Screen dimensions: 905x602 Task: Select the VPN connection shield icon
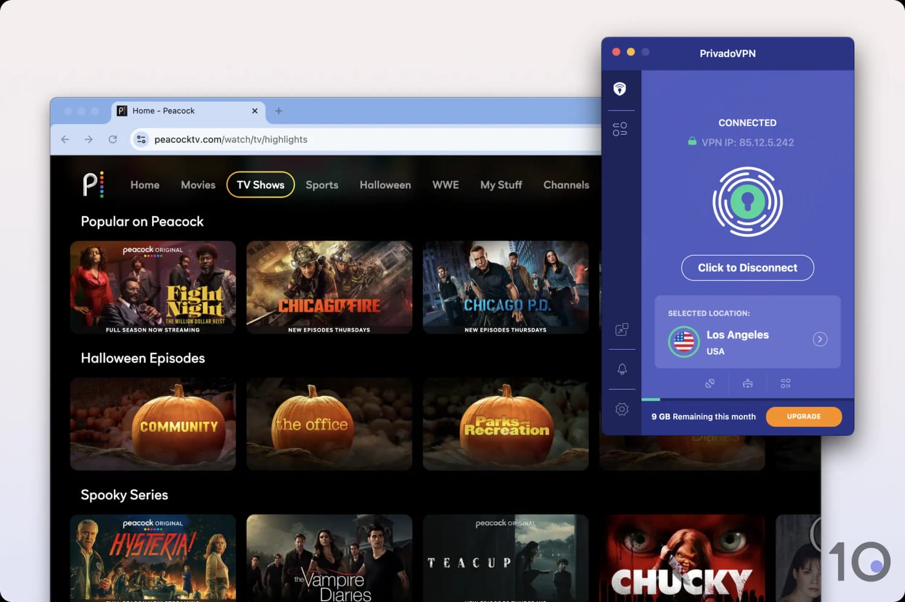pyautogui.click(x=621, y=89)
